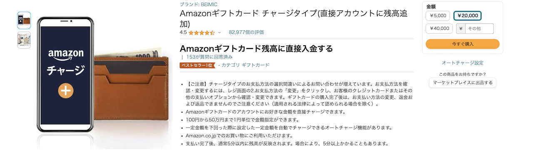533x157 pixels.
Task: Choose the ¥5,000 amount option
Action: [x=438, y=16]
